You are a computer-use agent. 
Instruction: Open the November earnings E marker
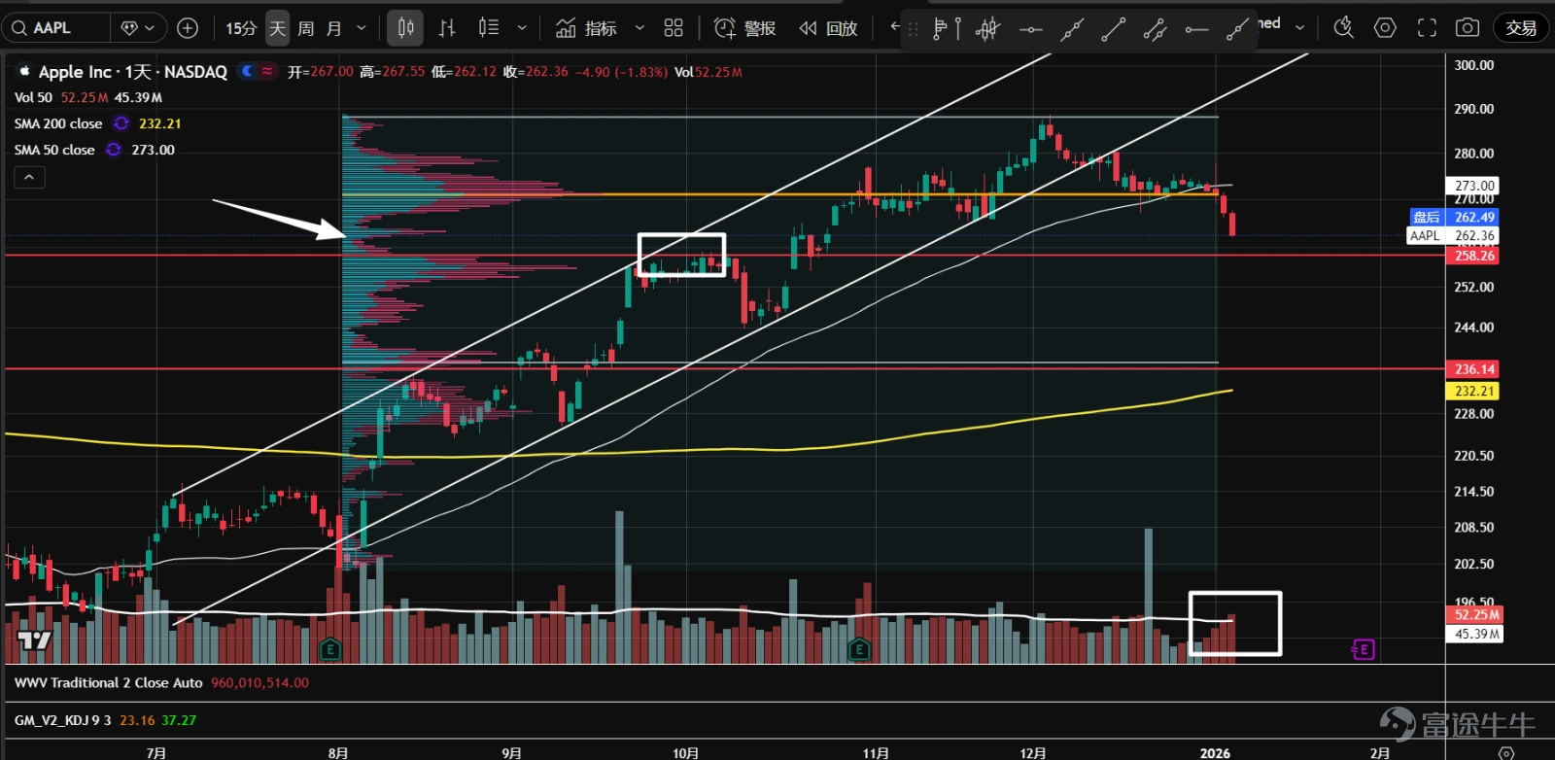click(x=859, y=648)
